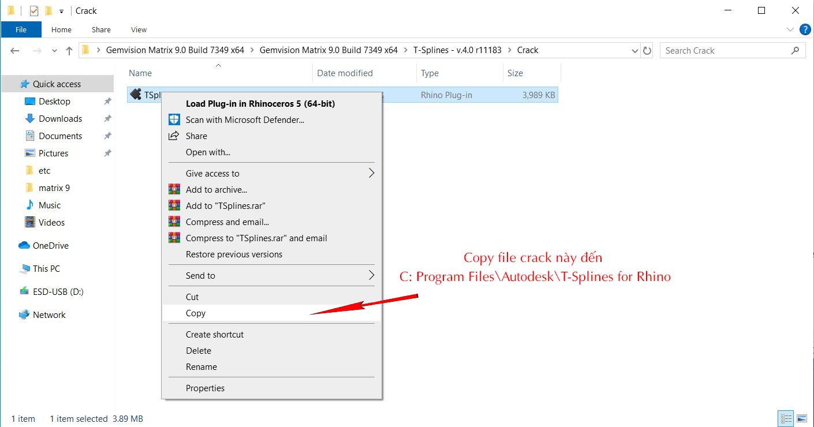814x427 pixels.
Task: Click the Up arrow navigation icon
Action: pyautogui.click(x=69, y=51)
